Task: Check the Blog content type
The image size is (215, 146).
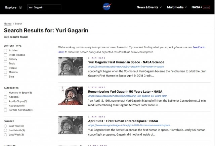Action: (5, 77)
